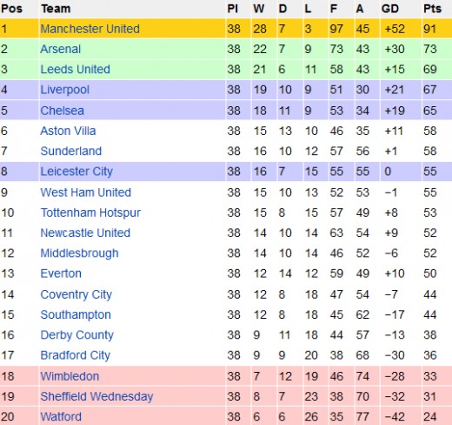Image resolution: width=452 pixels, height=425 pixels.
Task: Open the Liverpool team page link
Action: click(x=65, y=90)
